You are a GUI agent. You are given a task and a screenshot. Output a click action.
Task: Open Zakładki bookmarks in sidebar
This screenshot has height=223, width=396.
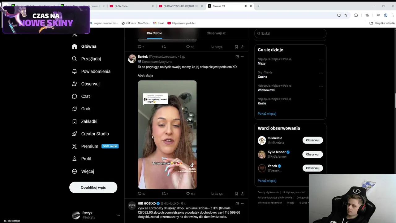tap(84, 121)
